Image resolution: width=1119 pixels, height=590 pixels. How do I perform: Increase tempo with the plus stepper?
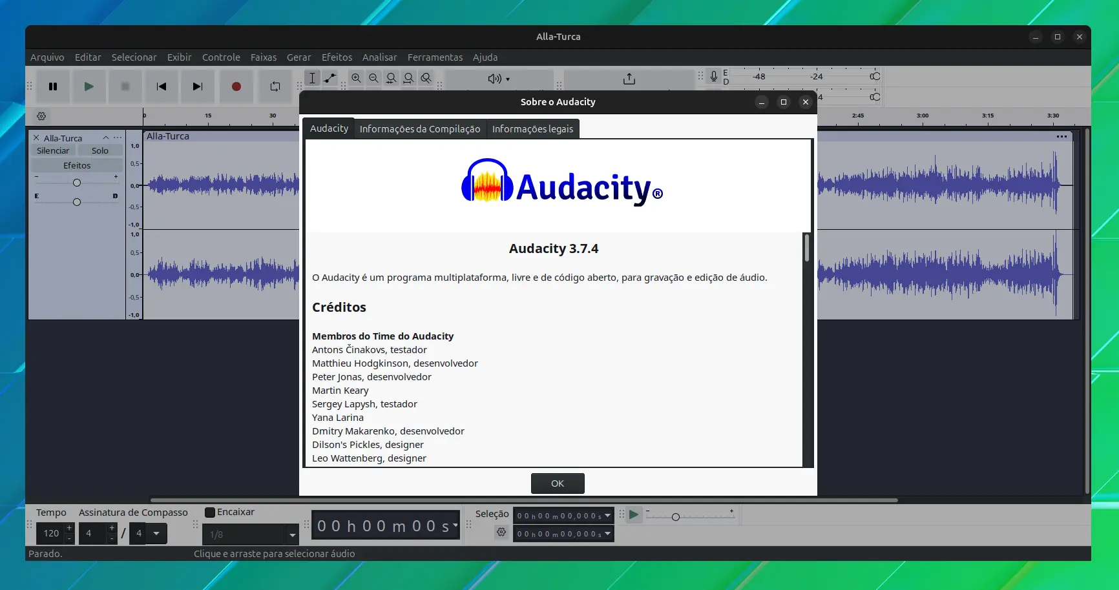point(69,528)
